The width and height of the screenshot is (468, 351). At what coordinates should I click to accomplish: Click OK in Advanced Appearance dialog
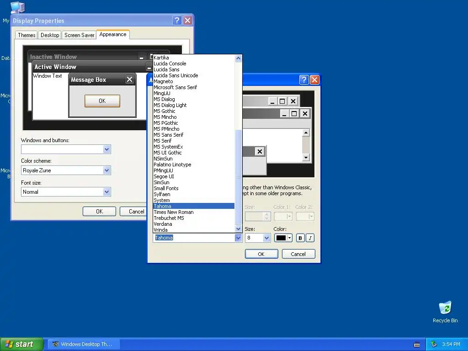[261, 254]
